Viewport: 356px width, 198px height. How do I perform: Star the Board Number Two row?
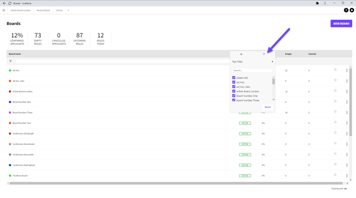pos(335,122)
